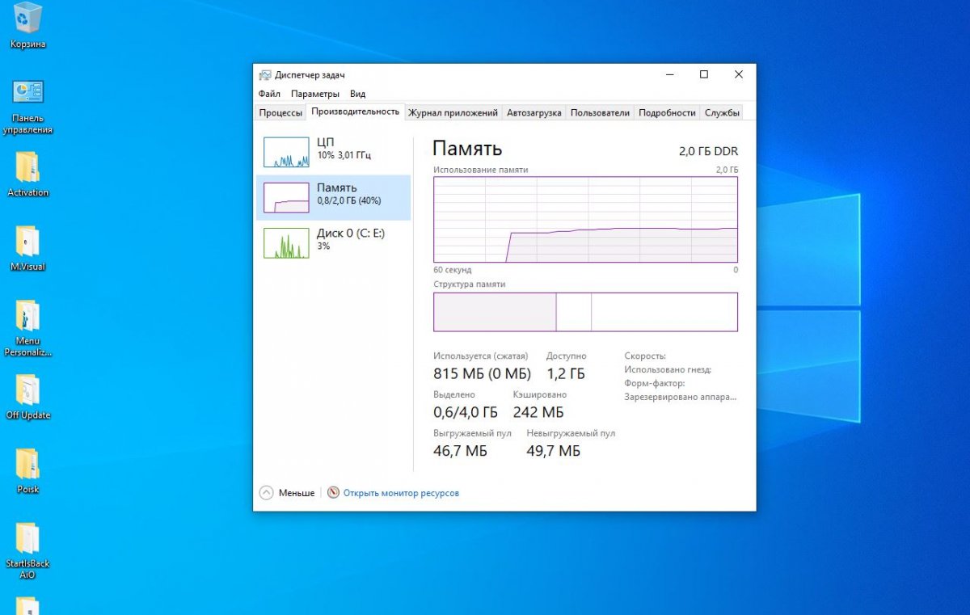
Task: Click the Память heading title
Action: [467, 148]
